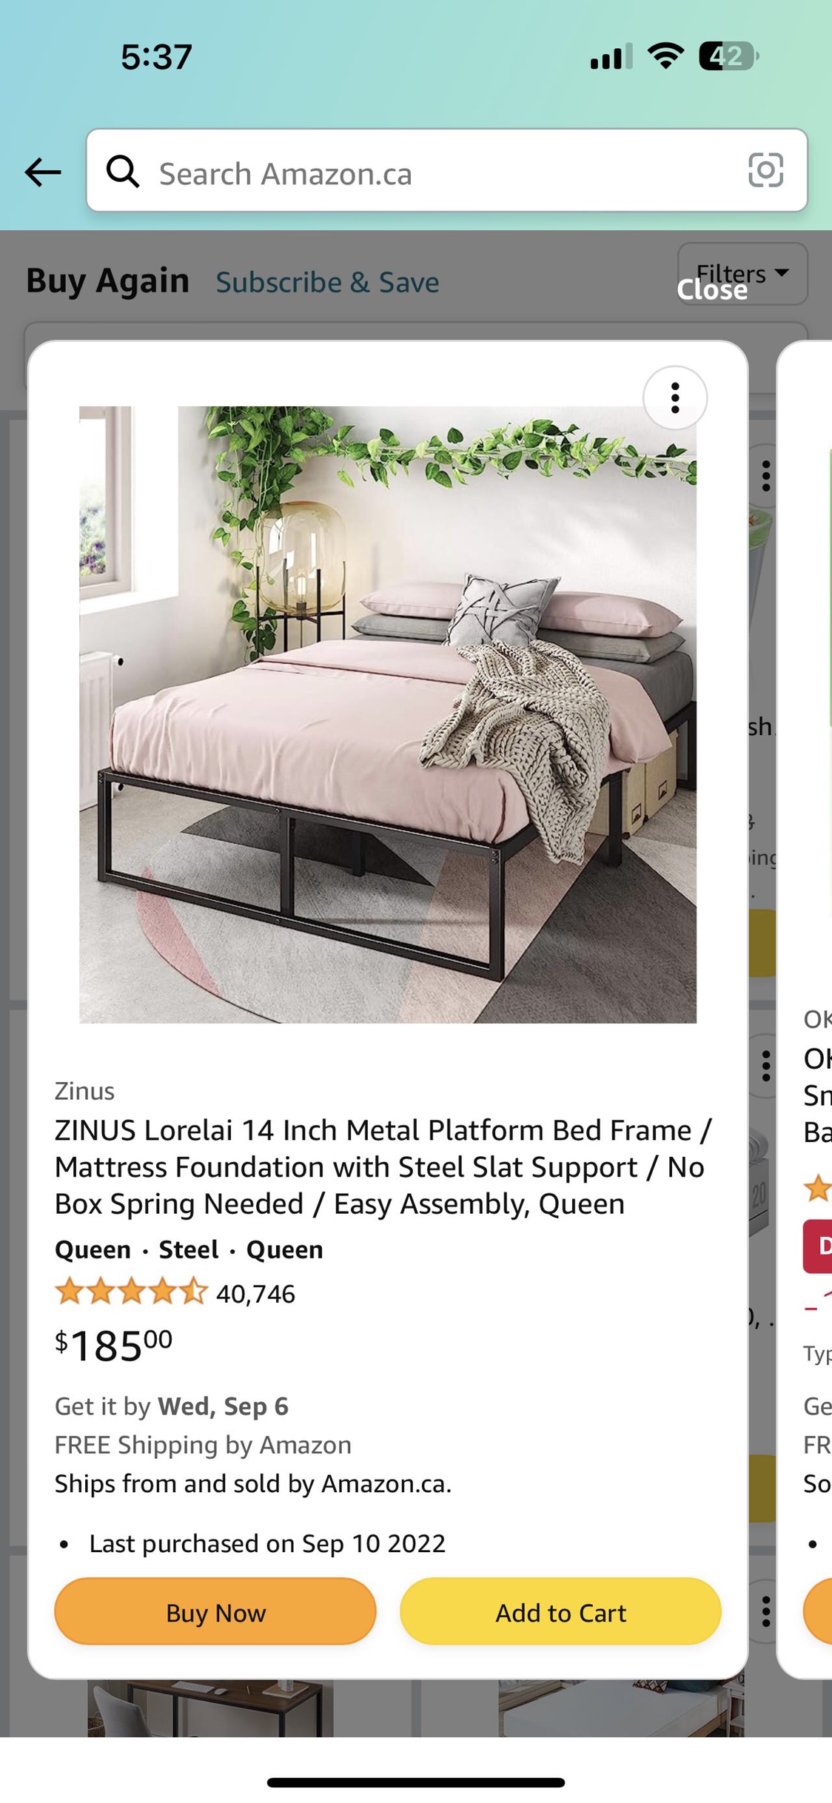Image resolution: width=832 pixels, height=1803 pixels.
Task: Tap the Zinus brand name
Action: 84,1091
